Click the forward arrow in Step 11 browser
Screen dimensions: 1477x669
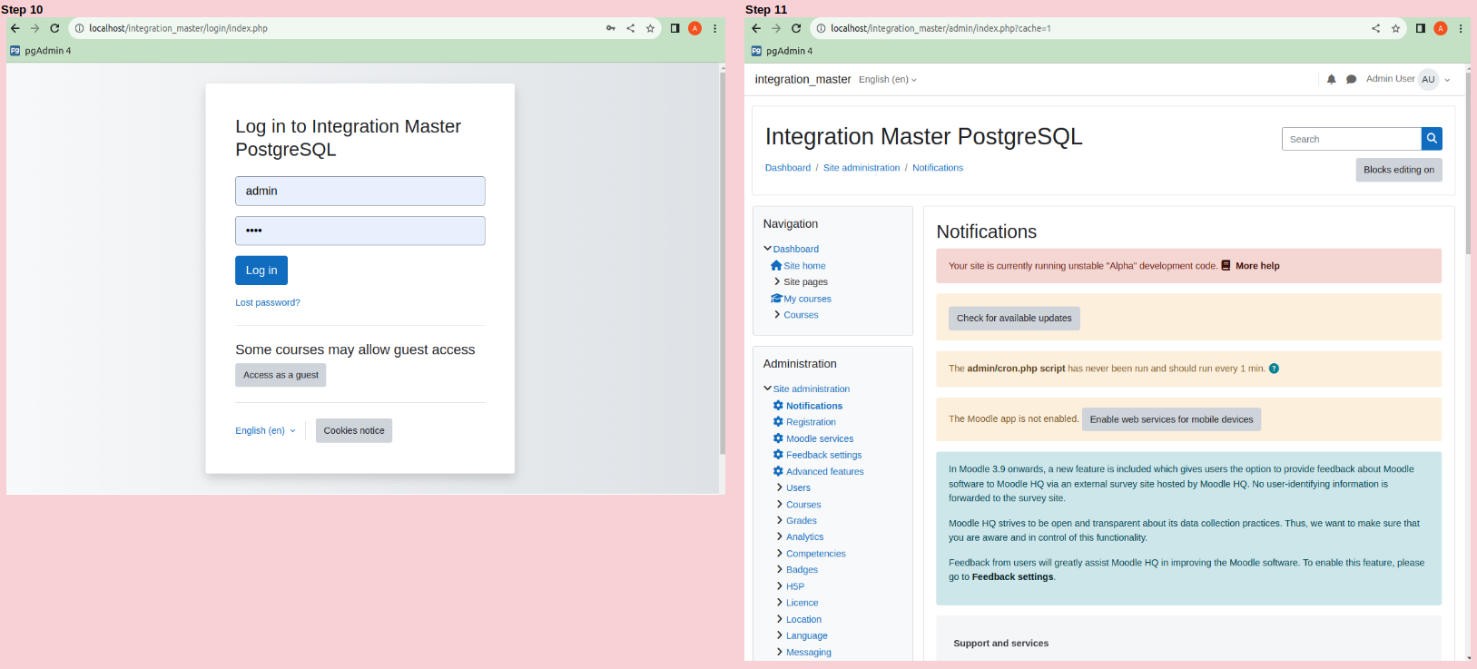click(x=776, y=28)
